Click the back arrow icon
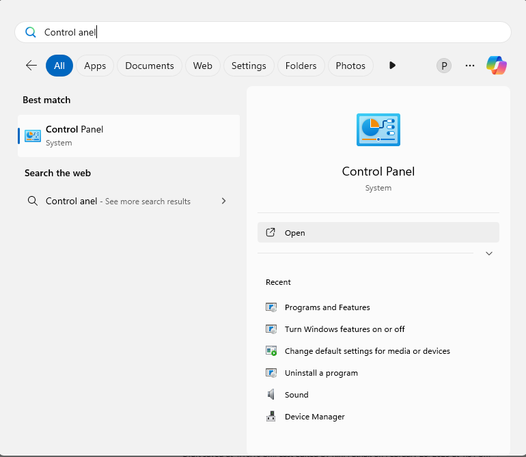The height and width of the screenshot is (457, 526). 31,66
